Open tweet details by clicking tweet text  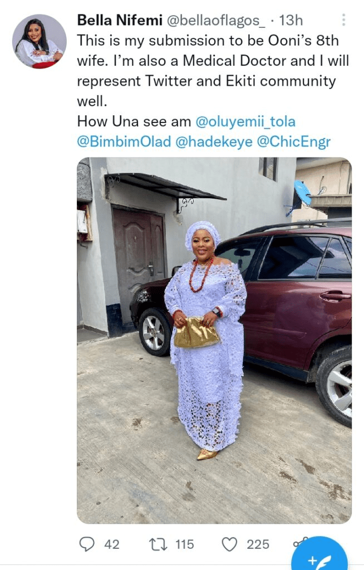click(211, 61)
